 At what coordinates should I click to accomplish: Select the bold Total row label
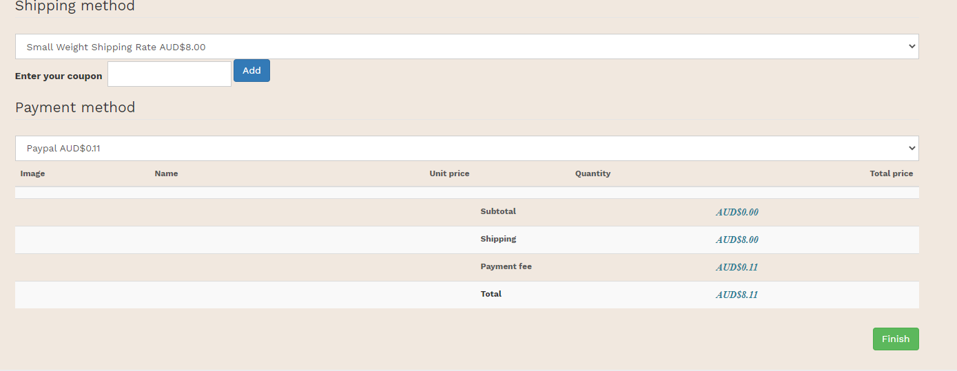491,294
